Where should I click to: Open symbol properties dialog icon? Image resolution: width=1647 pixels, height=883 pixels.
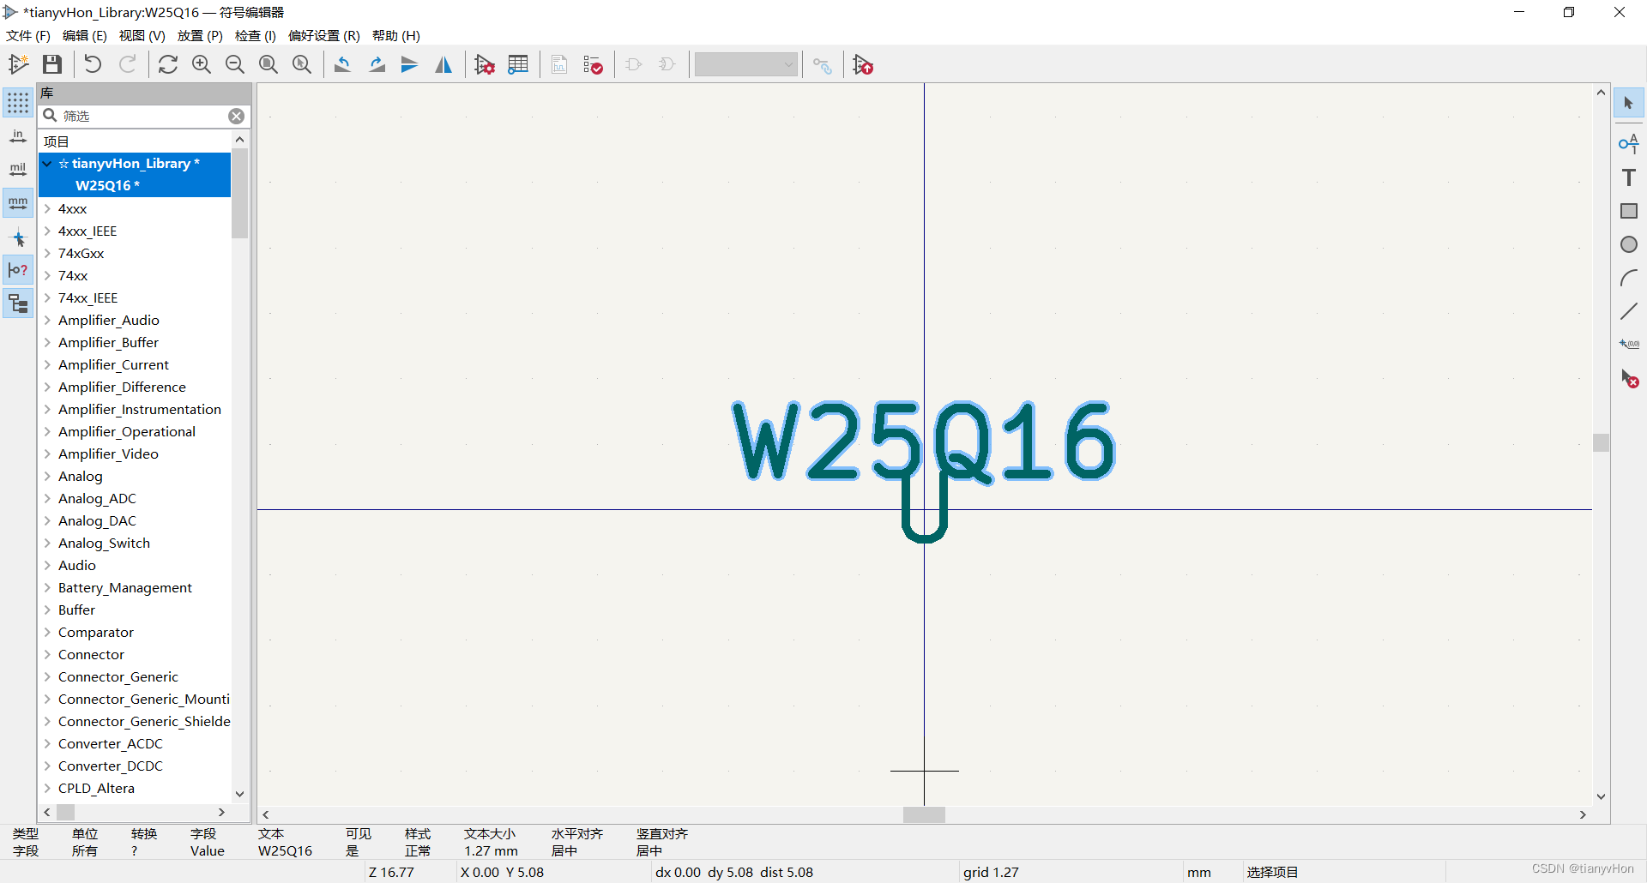[x=485, y=64]
